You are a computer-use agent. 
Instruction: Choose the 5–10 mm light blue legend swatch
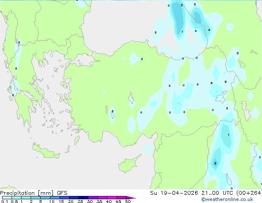click(x=45, y=198)
